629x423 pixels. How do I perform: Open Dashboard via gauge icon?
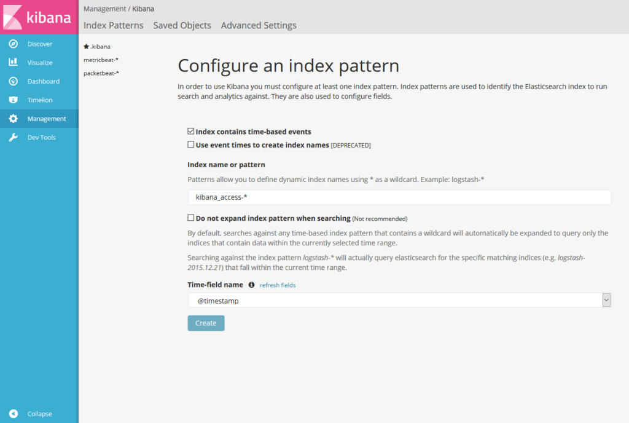click(14, 81)
